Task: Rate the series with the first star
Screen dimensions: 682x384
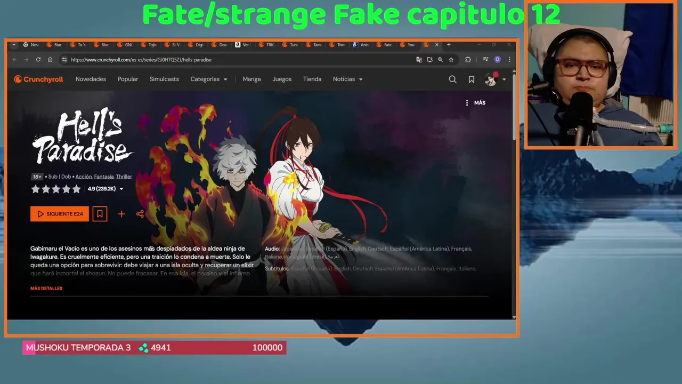Action: click(x=35, y=189)
